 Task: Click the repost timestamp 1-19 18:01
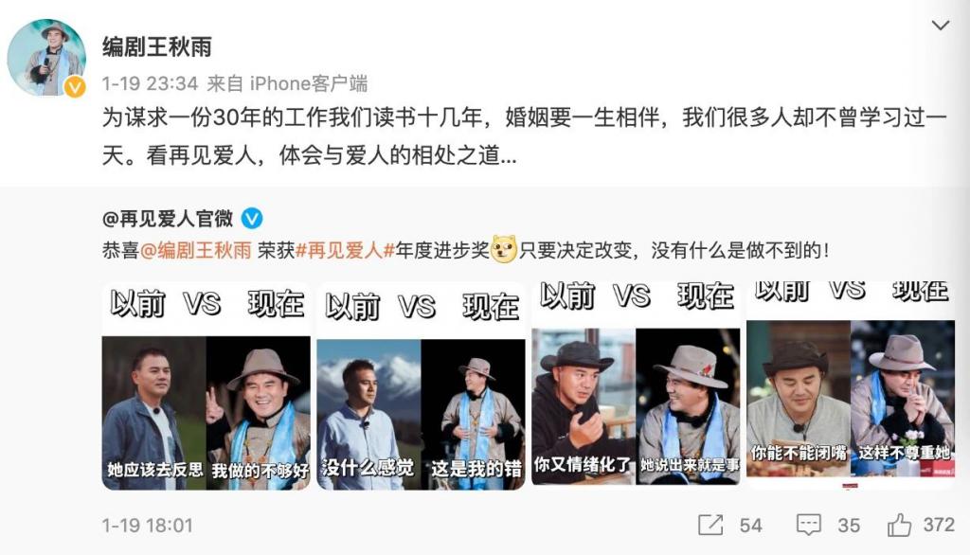[147, 526]
